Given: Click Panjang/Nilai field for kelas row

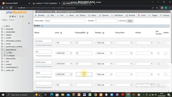Looking at the screenshot, I should point(84,74).
